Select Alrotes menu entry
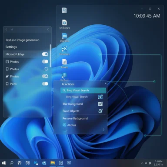Viewport: 167px width, 167px height. (72, 125)
